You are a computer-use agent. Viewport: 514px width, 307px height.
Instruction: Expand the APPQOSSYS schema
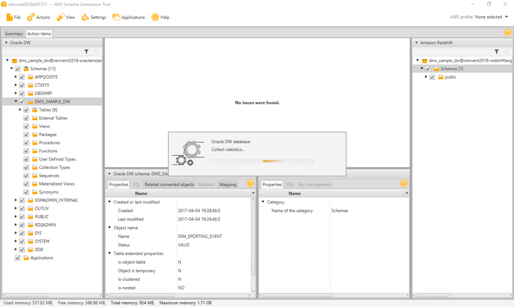pos(15,77)
